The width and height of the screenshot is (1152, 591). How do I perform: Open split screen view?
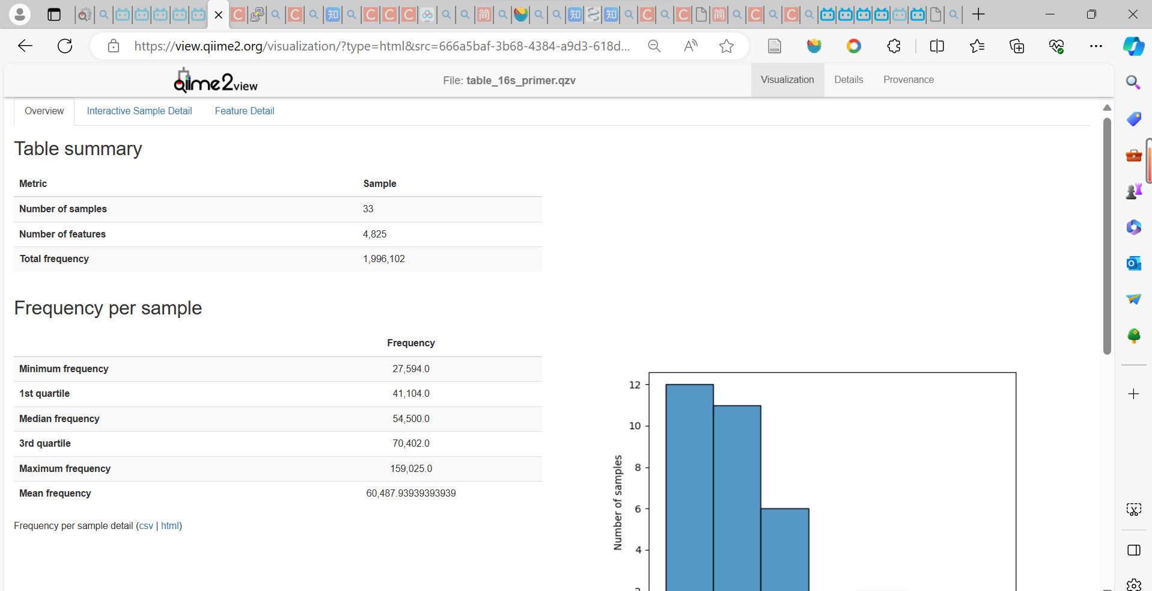point(937,46)
